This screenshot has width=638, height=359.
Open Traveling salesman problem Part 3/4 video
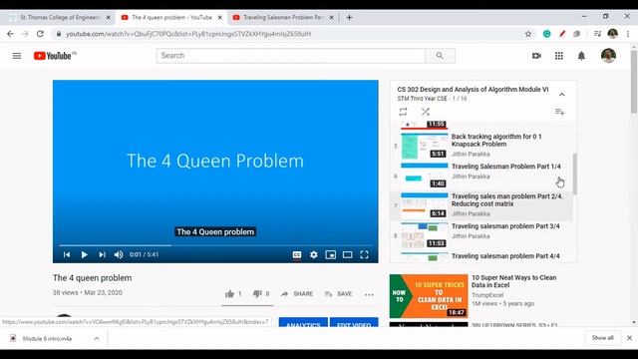[x=505, y=226]
